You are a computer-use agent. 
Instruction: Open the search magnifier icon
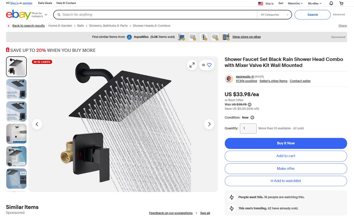pos(59,14)
